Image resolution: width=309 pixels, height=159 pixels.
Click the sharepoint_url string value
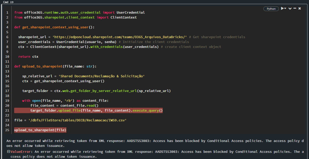(120, 37)
